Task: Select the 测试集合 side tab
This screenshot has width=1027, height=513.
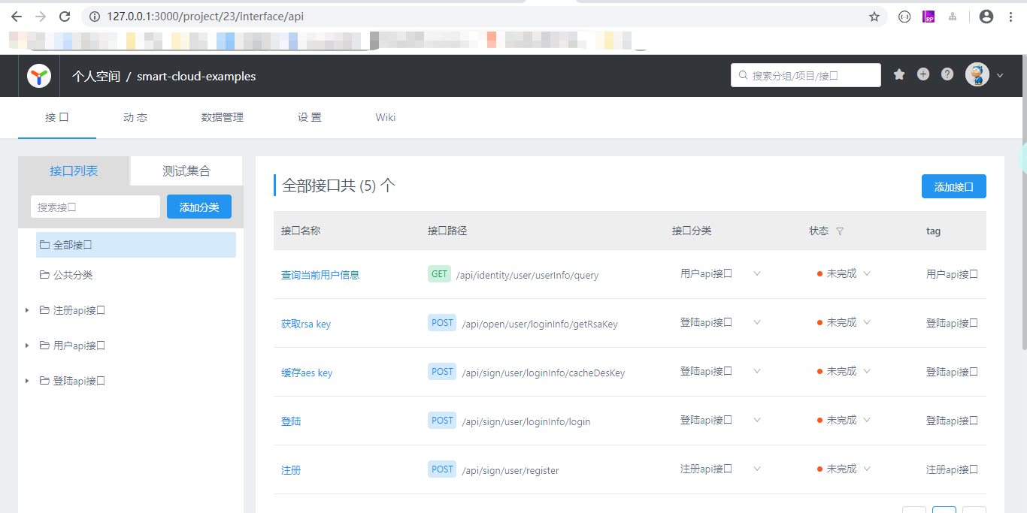Action: [x=186, y=170]
